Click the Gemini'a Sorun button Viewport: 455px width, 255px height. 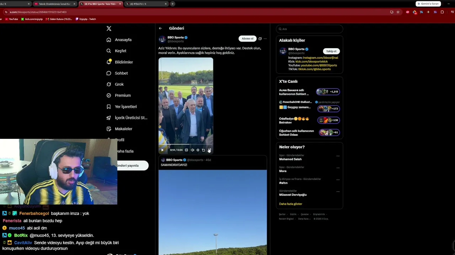(x=428, y=4)
